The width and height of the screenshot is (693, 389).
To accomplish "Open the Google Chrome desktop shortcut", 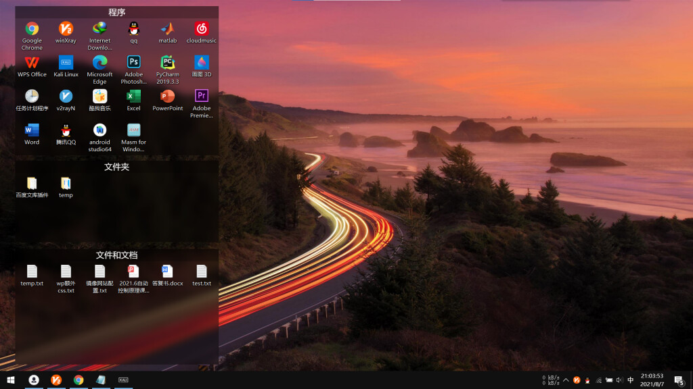I will click(32, 35).
